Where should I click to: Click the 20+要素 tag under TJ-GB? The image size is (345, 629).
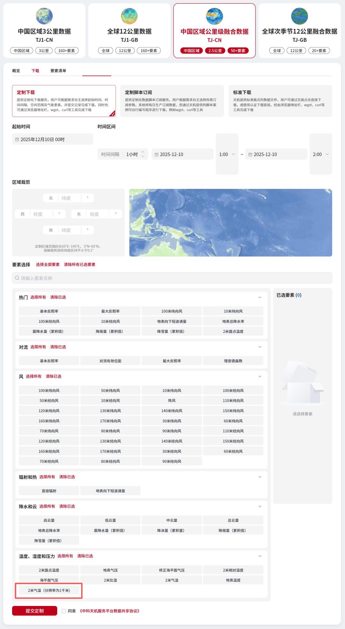tap(319, 50)
